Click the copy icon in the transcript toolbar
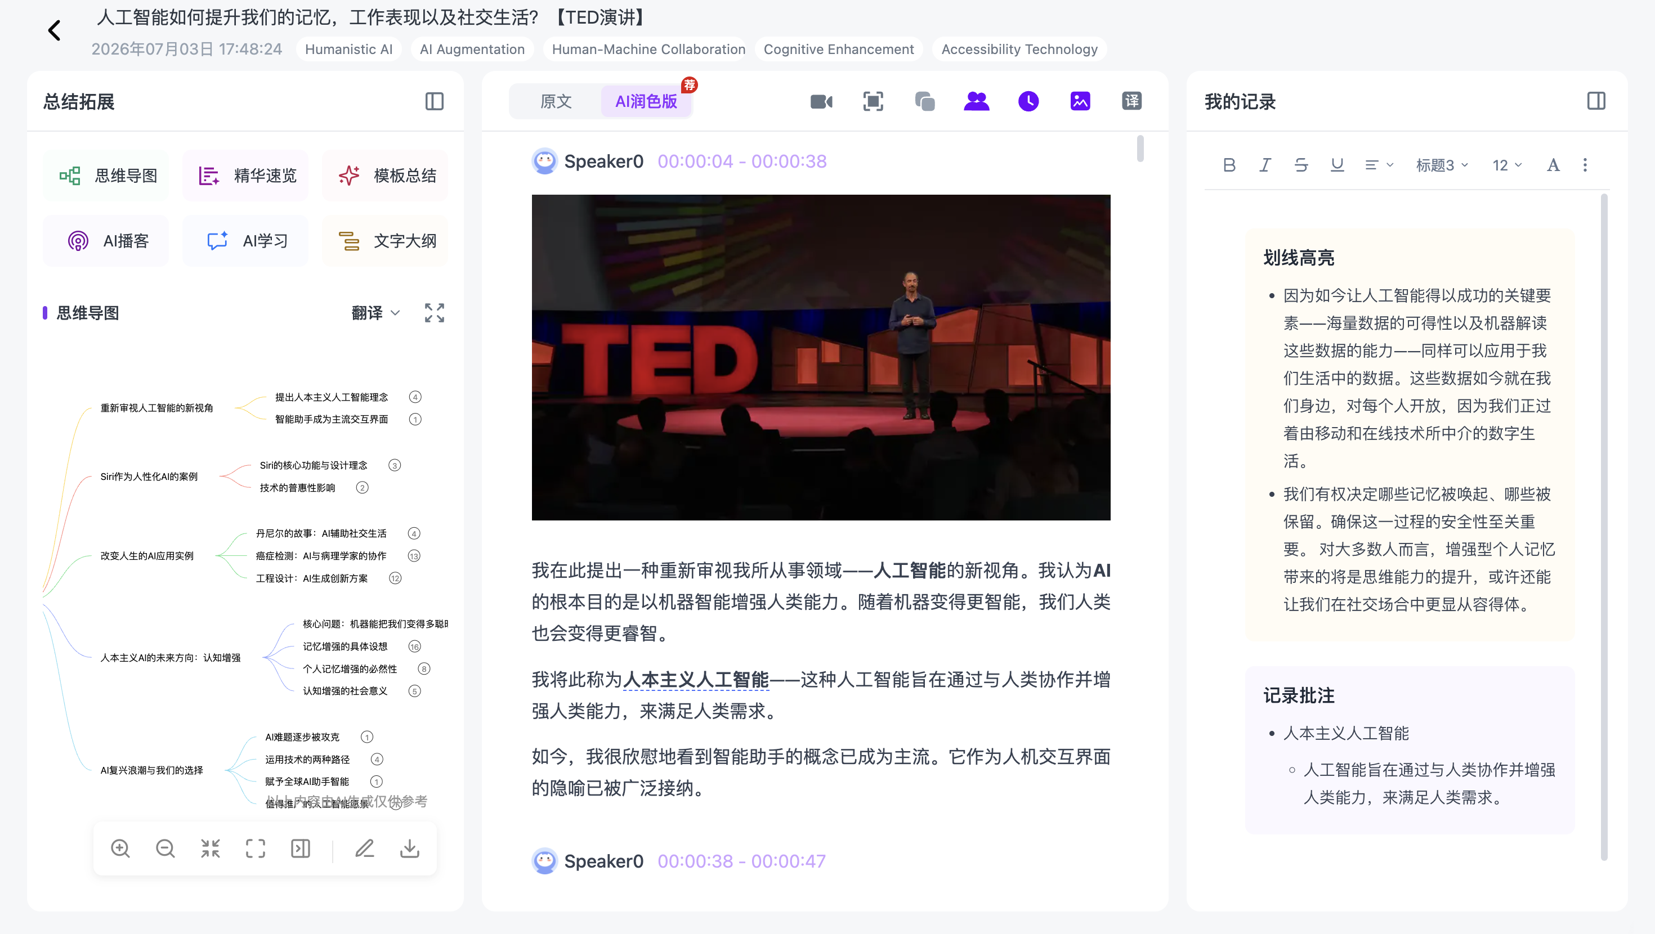The width and height of the screenshot is (1655, 934). (x=924, y=101)
